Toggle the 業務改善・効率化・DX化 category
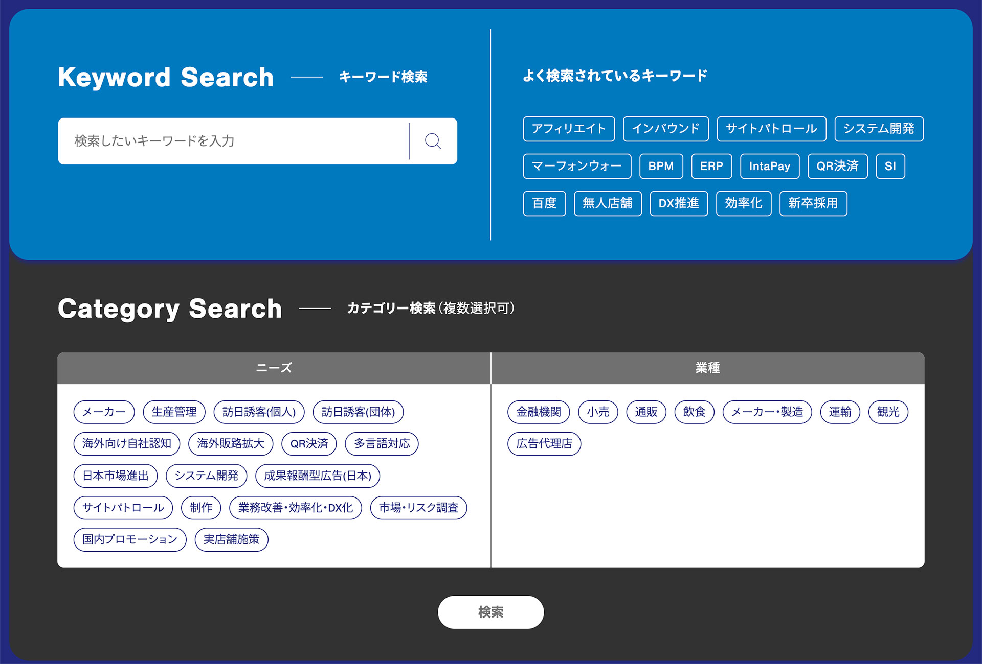Viewport: 982px width, 664px height. [295, 508]
